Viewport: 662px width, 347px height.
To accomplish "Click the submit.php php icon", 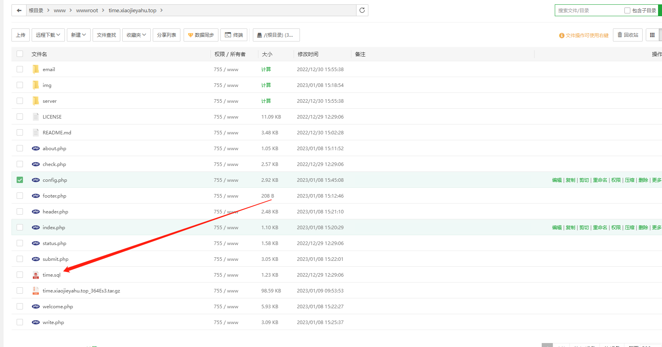I will (x=36, y=259).
